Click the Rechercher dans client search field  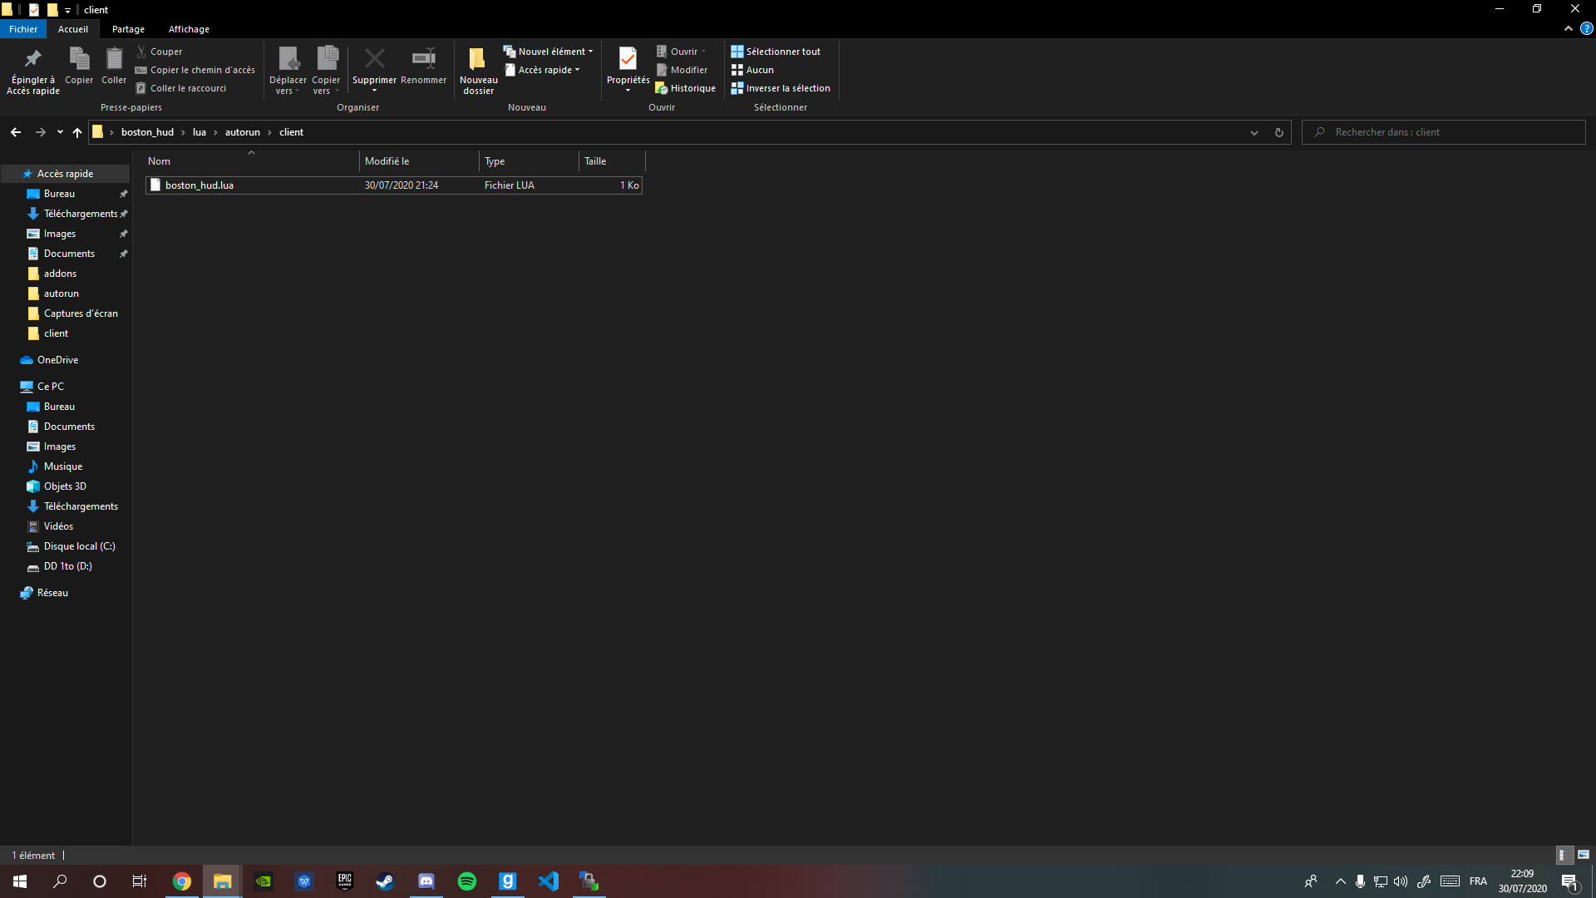tap(1444, 132)
